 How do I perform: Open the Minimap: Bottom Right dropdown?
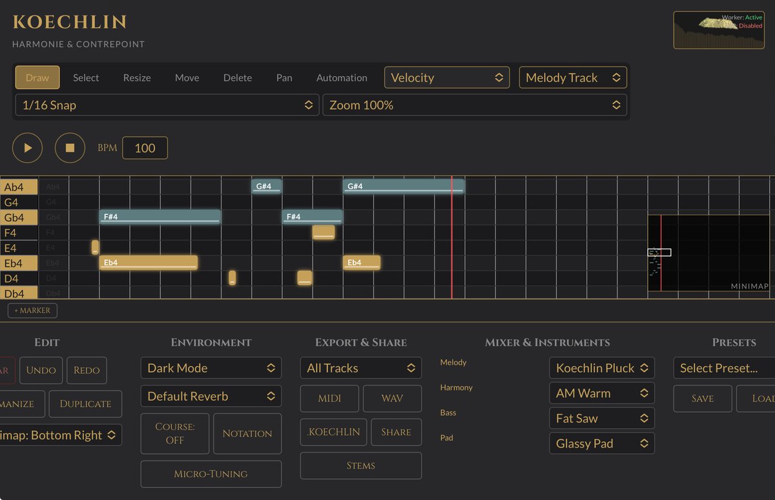click(x=61, y=435)
